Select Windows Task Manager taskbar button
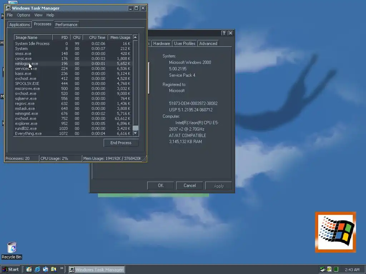366x274 pixels. pos(97,270)
